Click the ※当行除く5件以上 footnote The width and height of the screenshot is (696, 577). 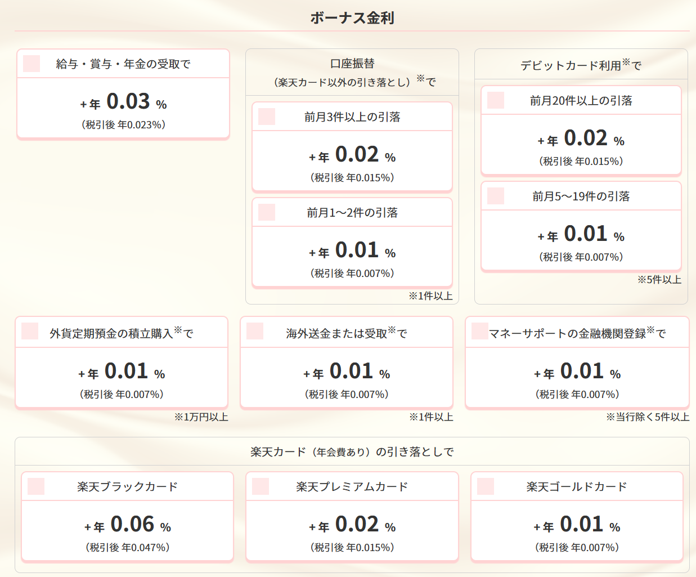click(x=647, y=417)
